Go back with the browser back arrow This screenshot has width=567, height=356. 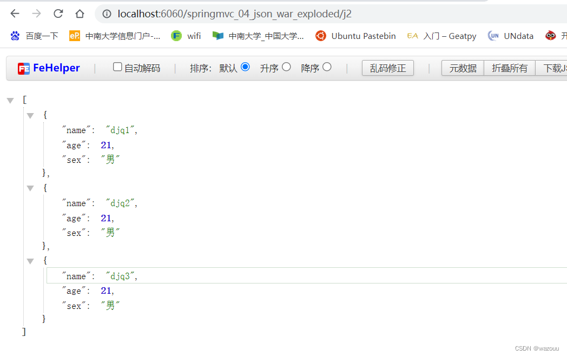pos(15,14)
